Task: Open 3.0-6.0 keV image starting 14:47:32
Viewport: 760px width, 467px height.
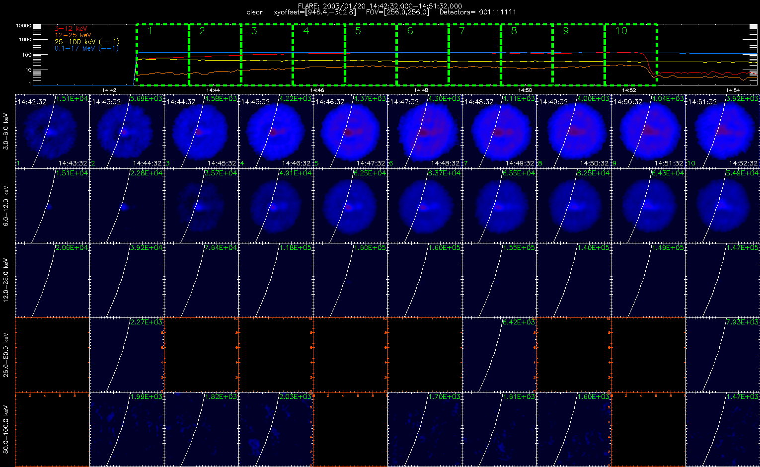Action: pos(425,131)
